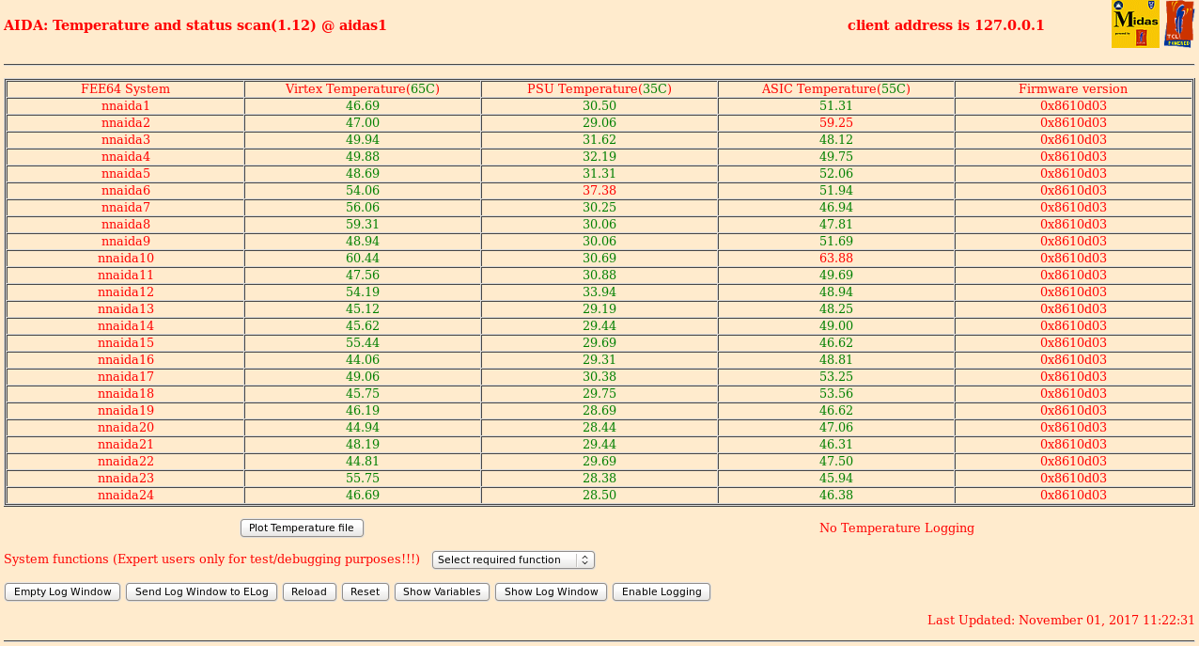Click Virtex temperature value 60.44
This screenshot has width=1199, height=646.
(363, 259)
